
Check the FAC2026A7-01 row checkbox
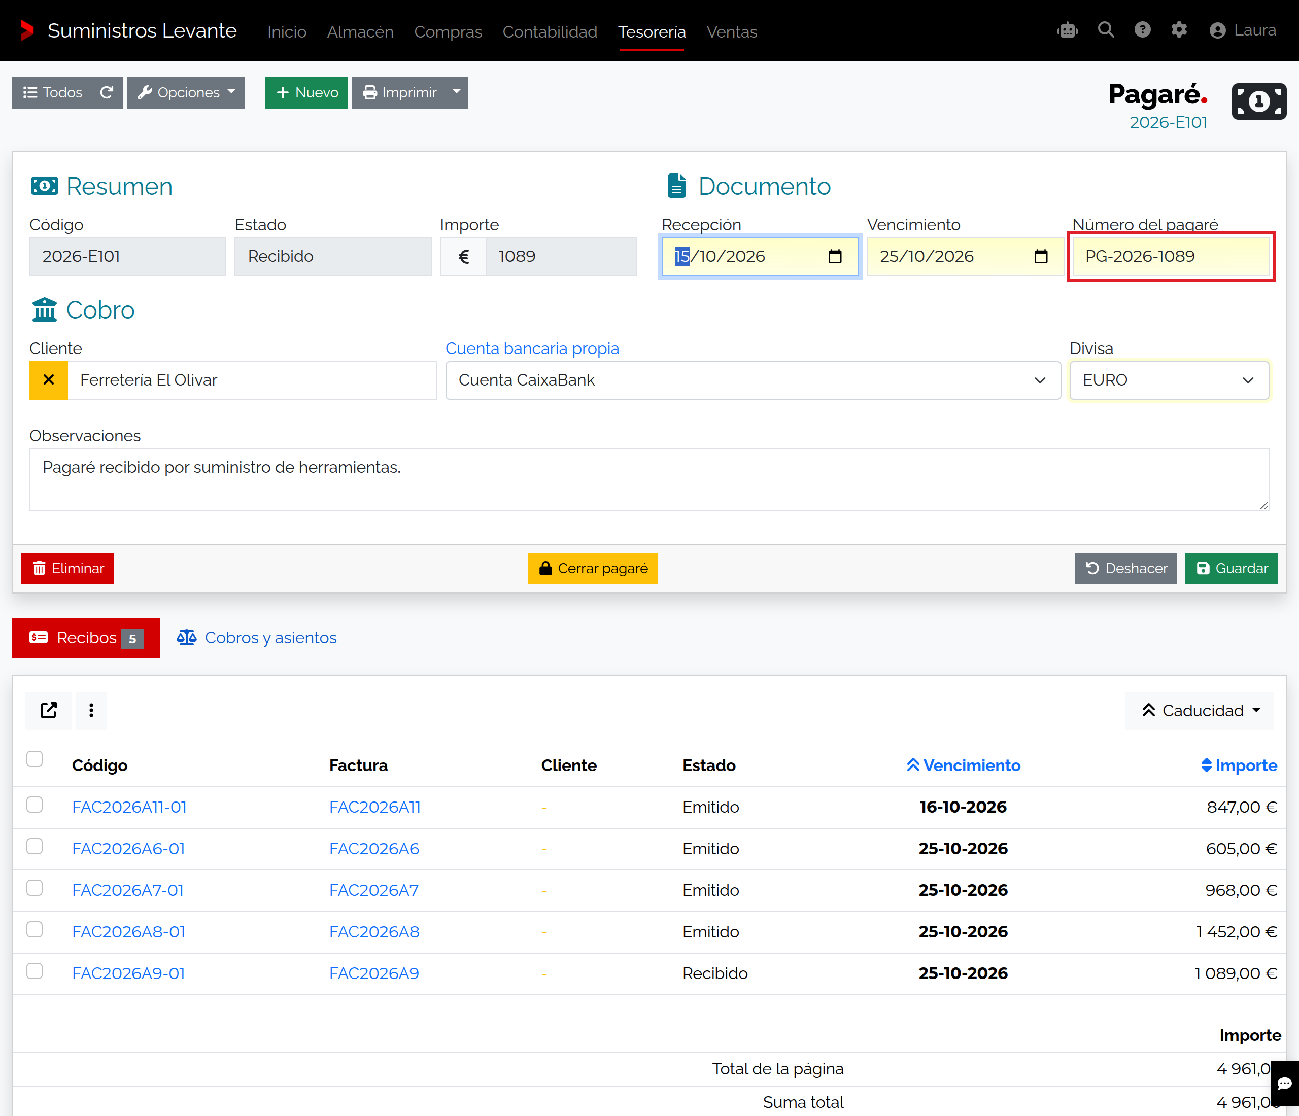point(35,888)
